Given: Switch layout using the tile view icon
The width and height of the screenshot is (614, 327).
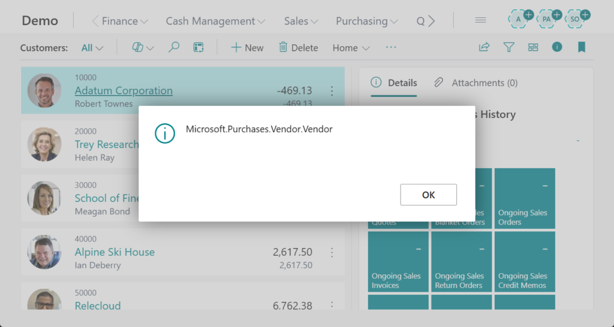Looking at the screenshot, I should click(x=533, y=47).
